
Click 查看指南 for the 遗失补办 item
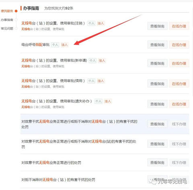point(157,104)
